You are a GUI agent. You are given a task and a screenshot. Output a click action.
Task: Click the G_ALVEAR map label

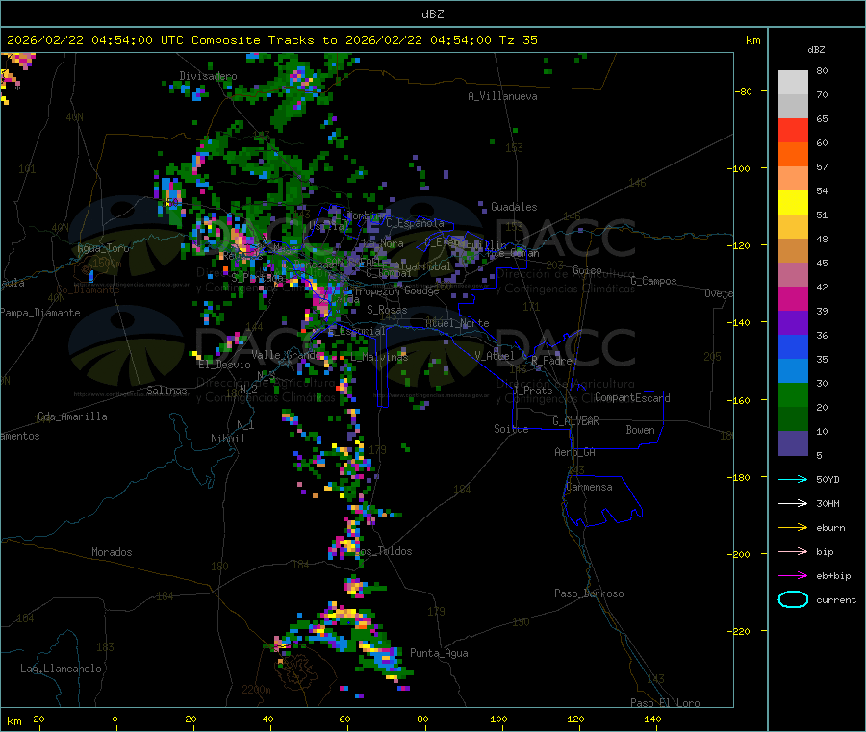click(575, 421)
